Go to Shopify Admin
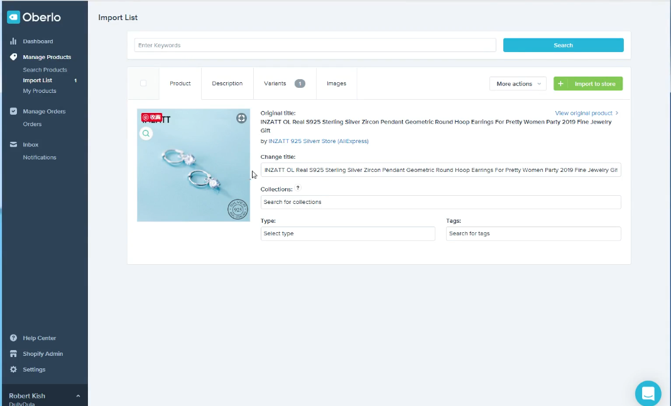The image size is (671, 406). (43, 354)
